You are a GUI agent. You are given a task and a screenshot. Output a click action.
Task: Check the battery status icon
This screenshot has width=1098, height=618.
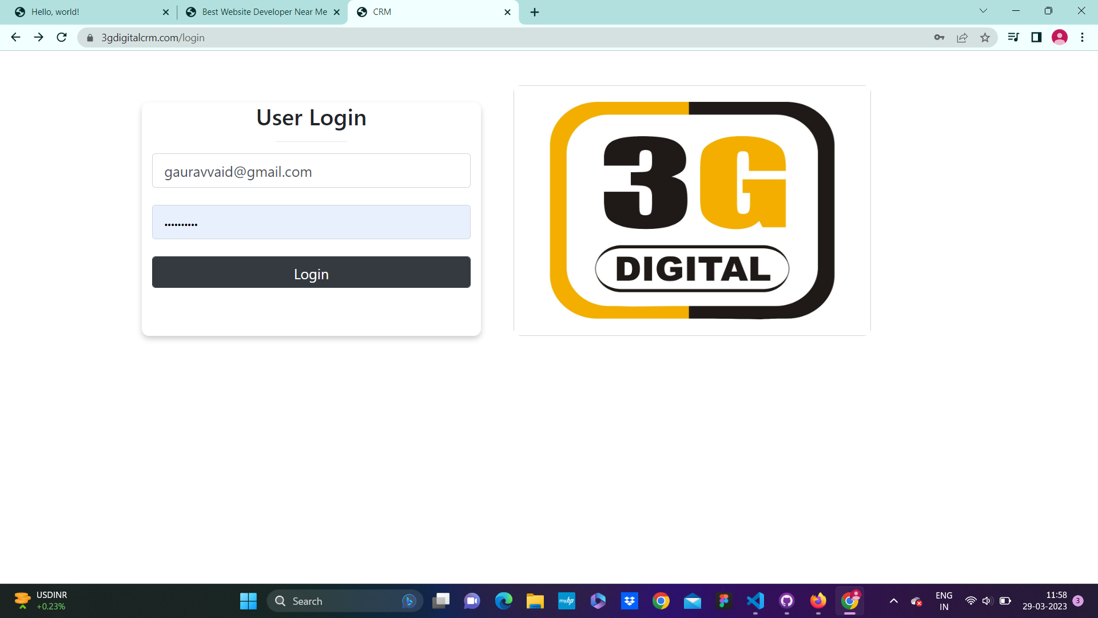coord(1005,601)
